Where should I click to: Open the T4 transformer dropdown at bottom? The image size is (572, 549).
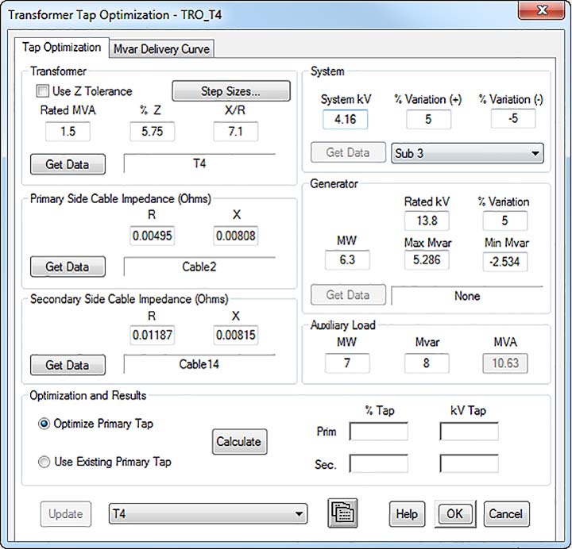[299, 514]
